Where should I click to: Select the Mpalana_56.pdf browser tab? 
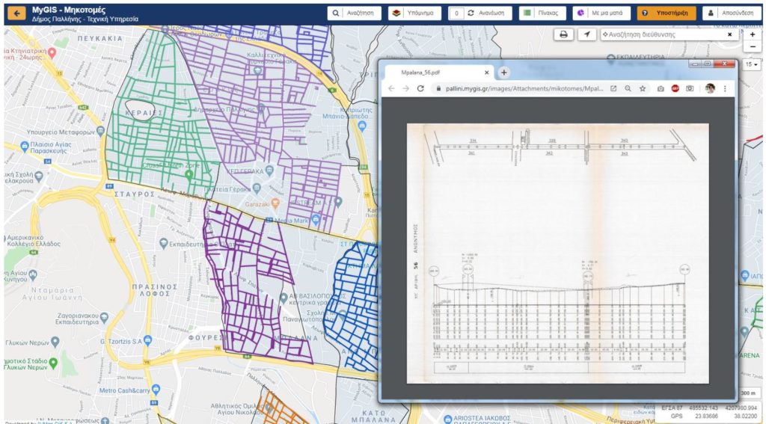click(x=434, y=73)
